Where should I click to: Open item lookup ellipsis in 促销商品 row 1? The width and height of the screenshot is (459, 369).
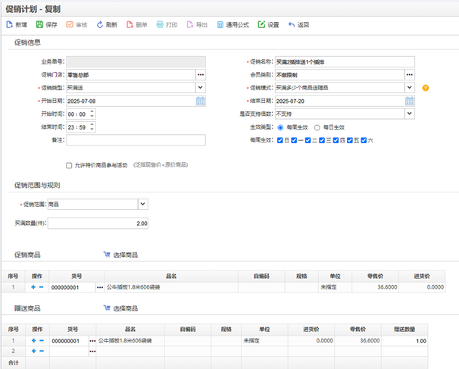(x=100, y=288)
